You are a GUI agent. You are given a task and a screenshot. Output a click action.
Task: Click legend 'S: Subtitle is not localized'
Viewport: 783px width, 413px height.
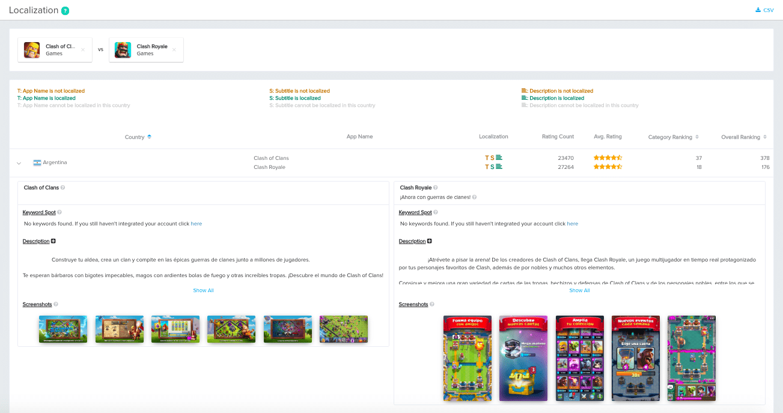[299, 91]
